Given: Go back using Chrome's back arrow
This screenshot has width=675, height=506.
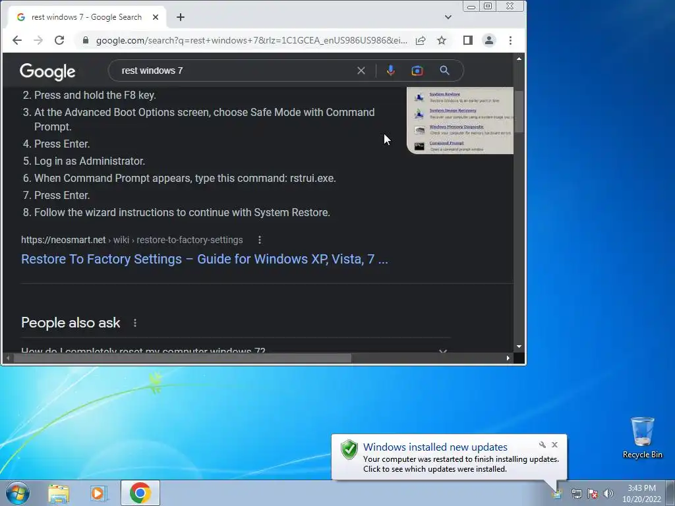Looking at the screenshot, I should [16, 40].
